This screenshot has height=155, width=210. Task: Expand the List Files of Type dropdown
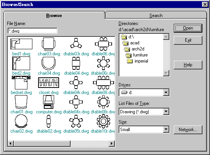click(x=166, y=111)
